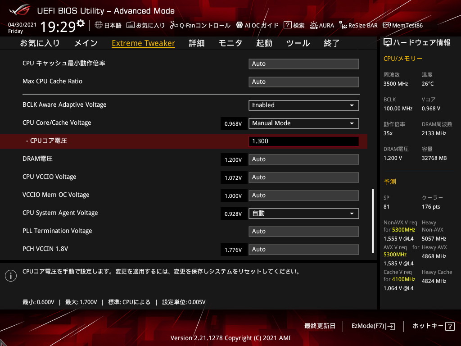
Task: Click the ROG logo in the header
Action: (x=20, y=10)
